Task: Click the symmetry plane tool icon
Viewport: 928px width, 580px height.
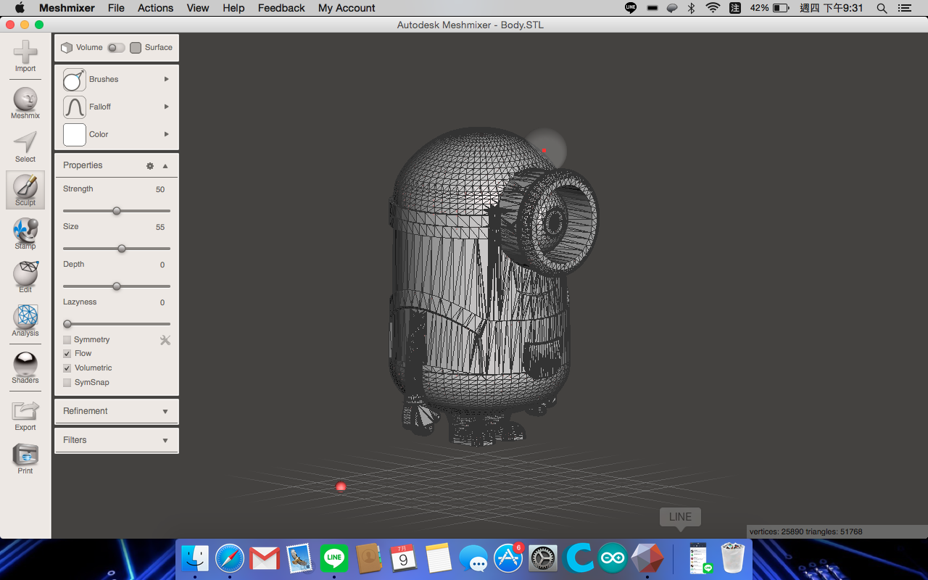Action: coord(165,340)
